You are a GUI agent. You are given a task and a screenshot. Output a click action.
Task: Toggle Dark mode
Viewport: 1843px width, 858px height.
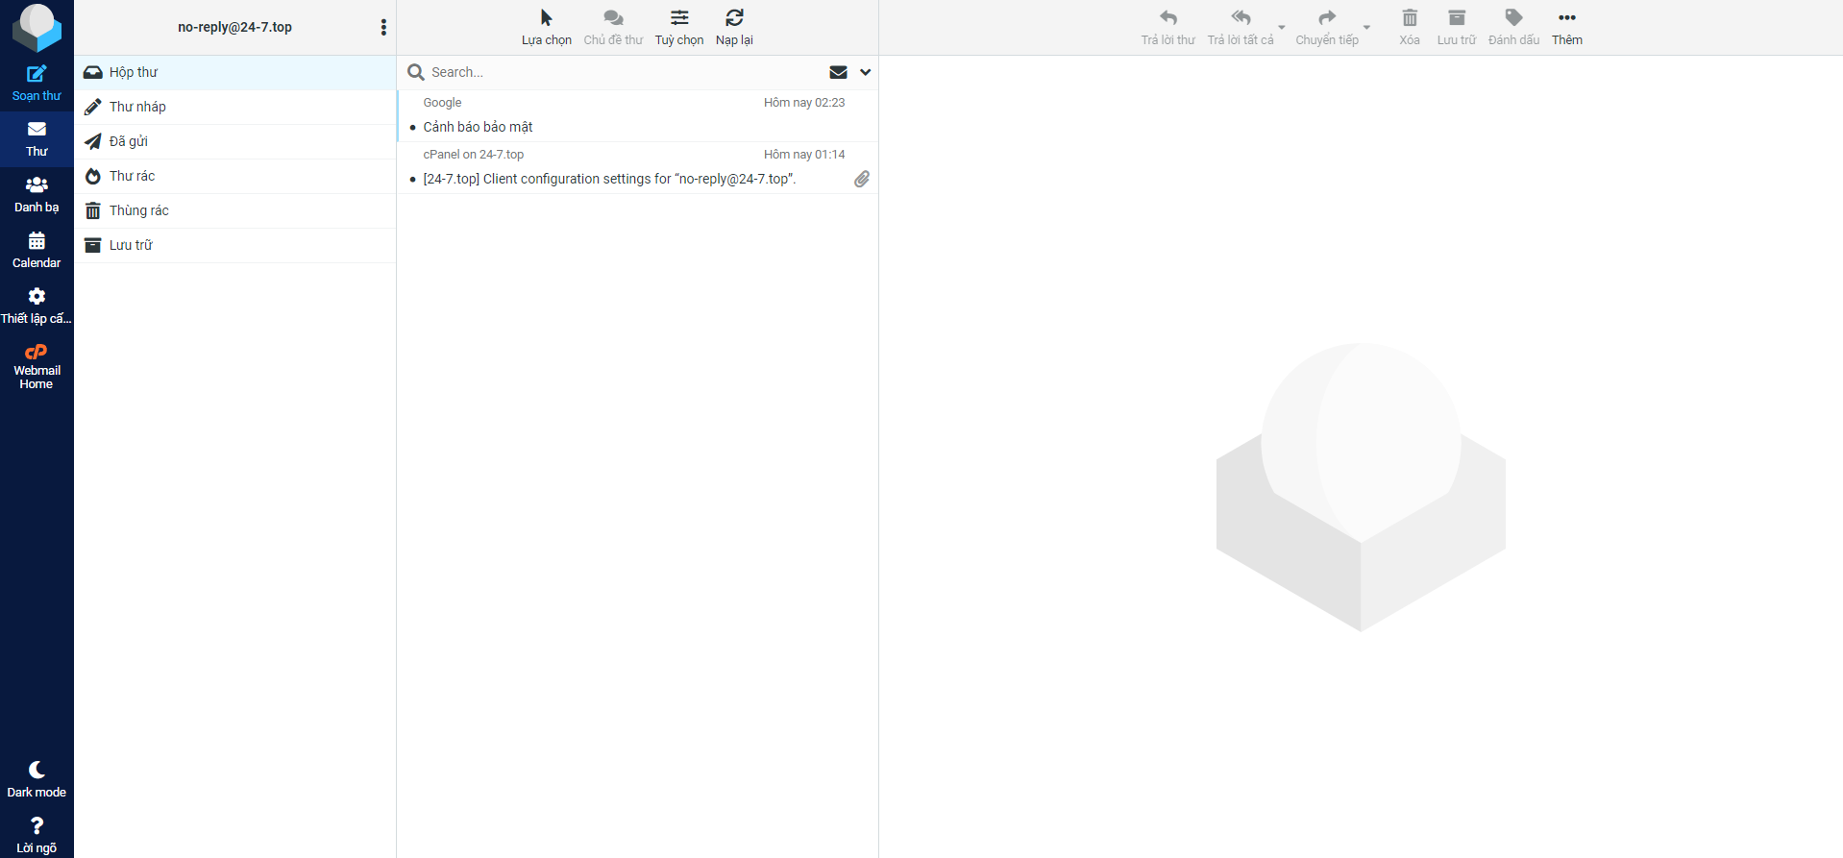coord(37,771)
